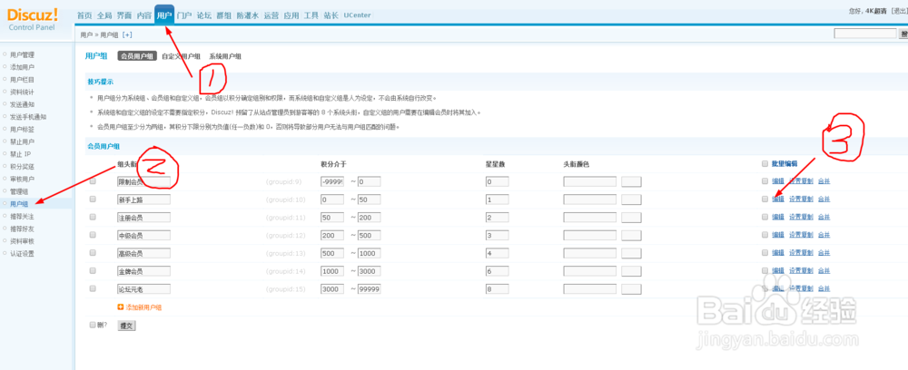
Task: Click 设置复制 link for 中级会员 group
Action: (801, 235)
